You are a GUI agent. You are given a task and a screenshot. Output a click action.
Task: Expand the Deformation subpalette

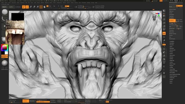(x=172, y=55)
